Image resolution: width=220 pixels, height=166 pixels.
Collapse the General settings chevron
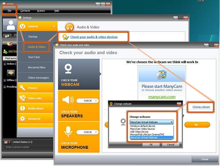click(x=53, y=26)
